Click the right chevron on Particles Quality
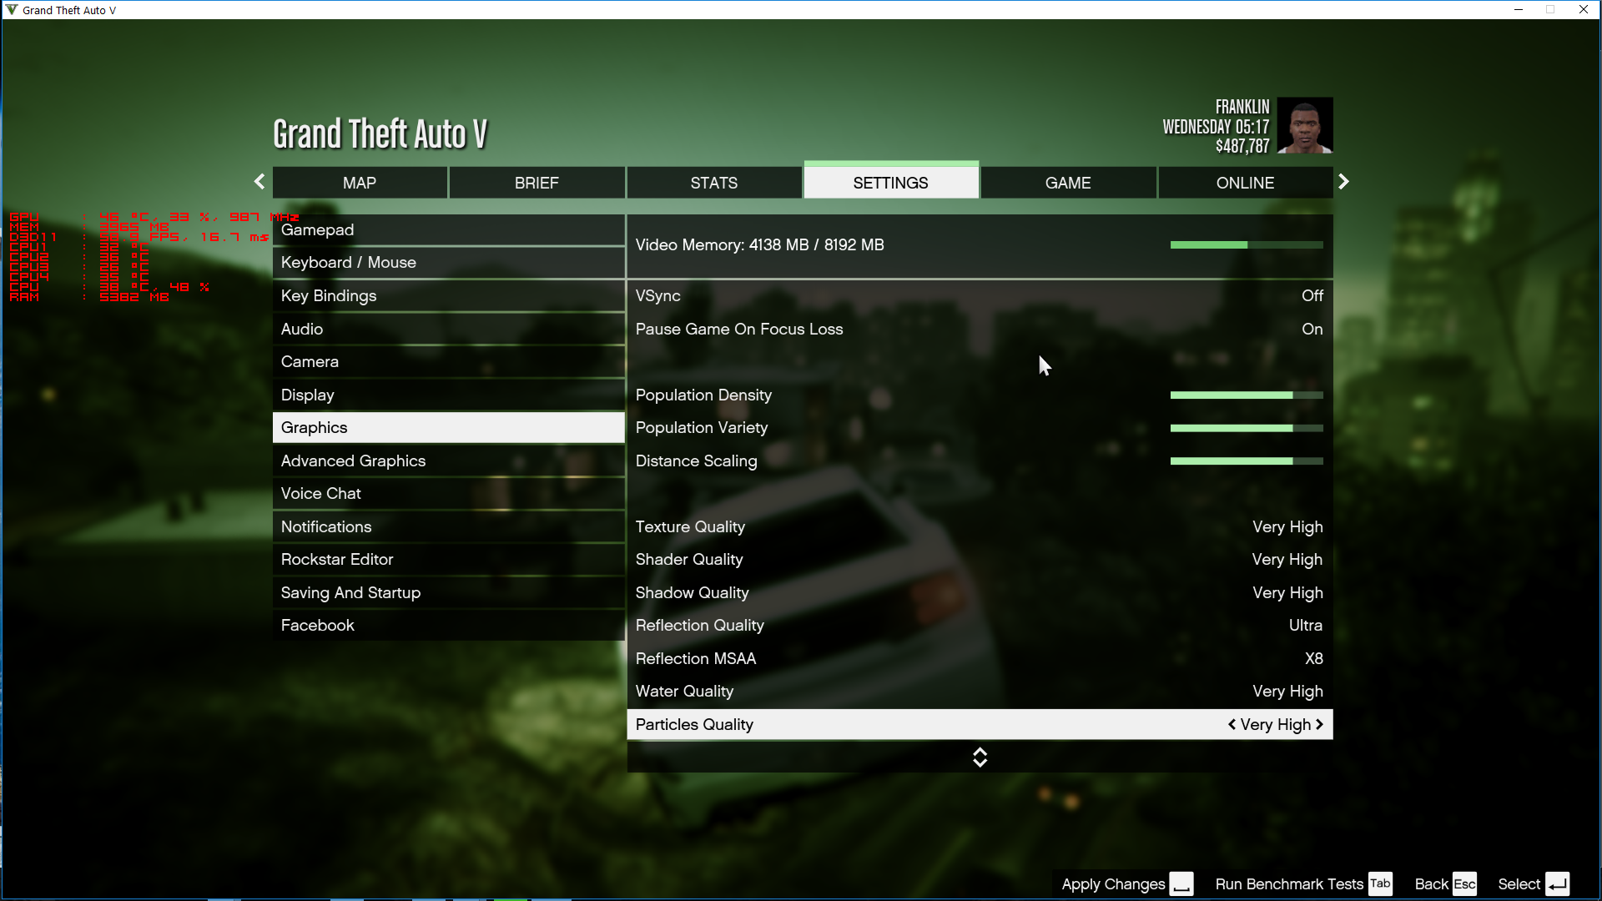 pos(1319,724)
